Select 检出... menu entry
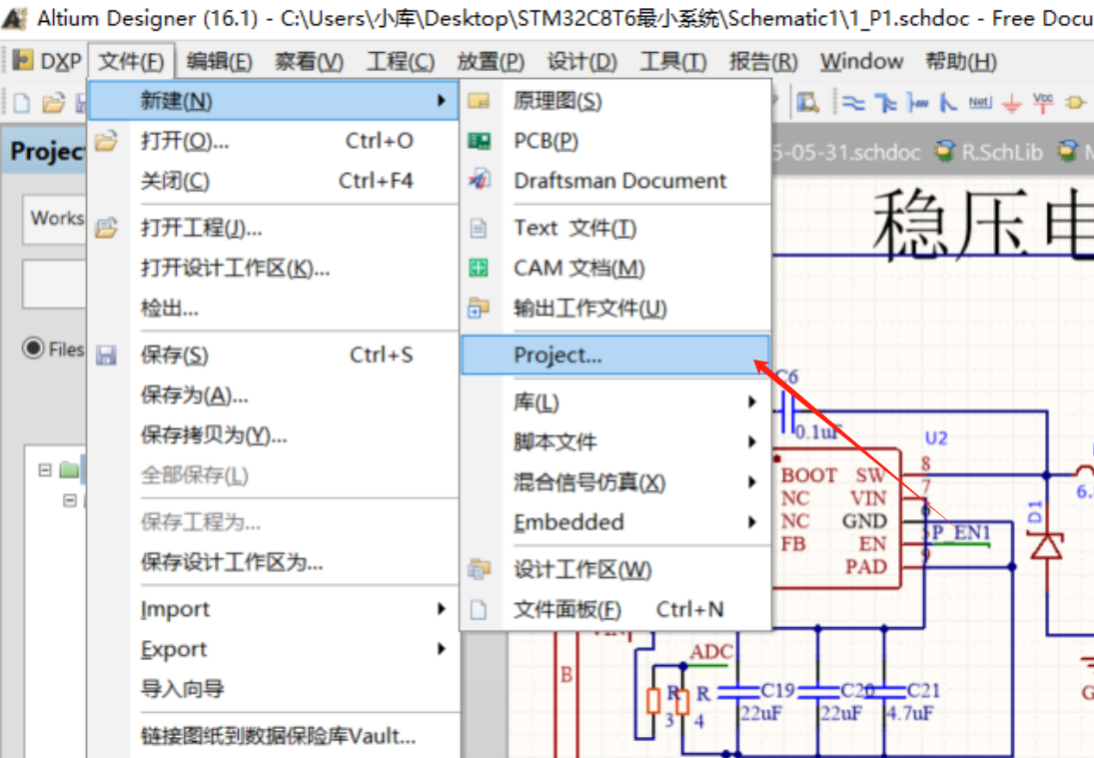 click(x=274, y=308)
